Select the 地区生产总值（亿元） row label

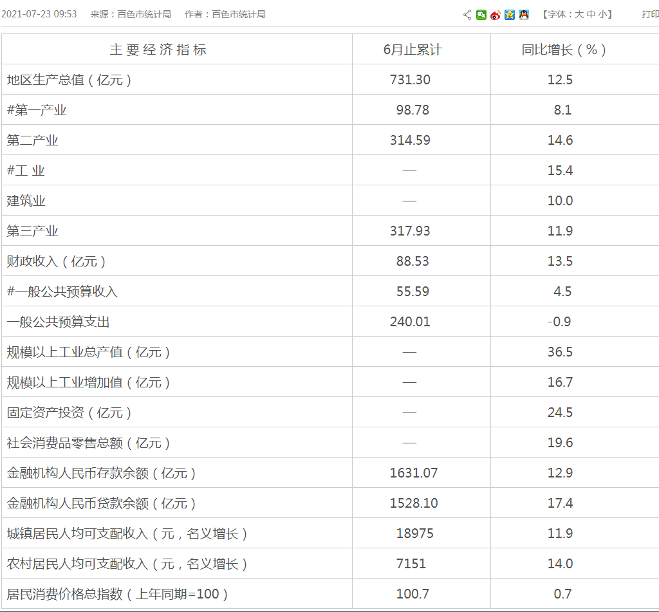(x=70, y=80)
